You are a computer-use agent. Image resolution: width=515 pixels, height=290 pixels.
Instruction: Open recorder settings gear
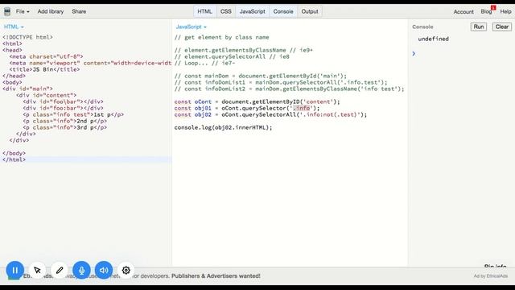[x=126, y=271]
